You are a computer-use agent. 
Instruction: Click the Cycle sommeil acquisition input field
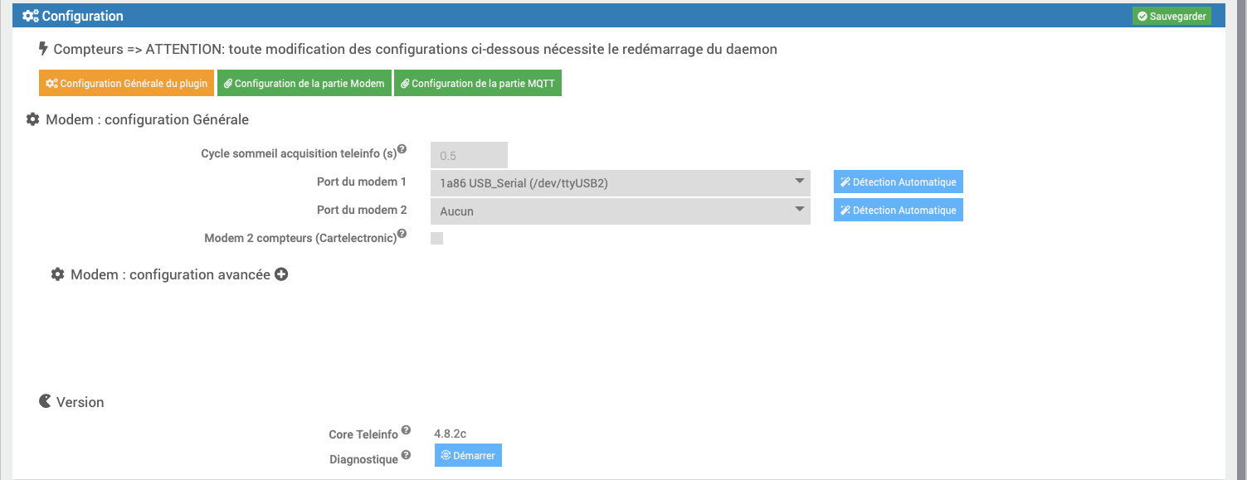pos(469,156)
